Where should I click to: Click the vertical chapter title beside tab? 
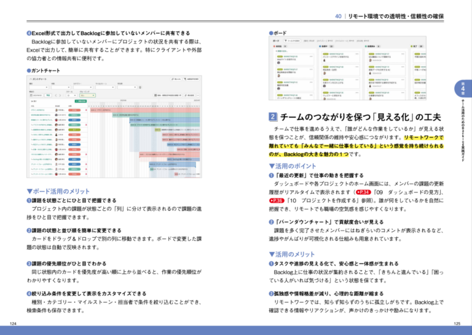463,130
